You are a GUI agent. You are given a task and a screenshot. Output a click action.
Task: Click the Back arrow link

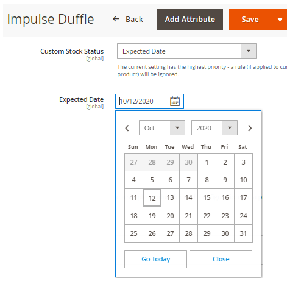click(x=128, y=20)
